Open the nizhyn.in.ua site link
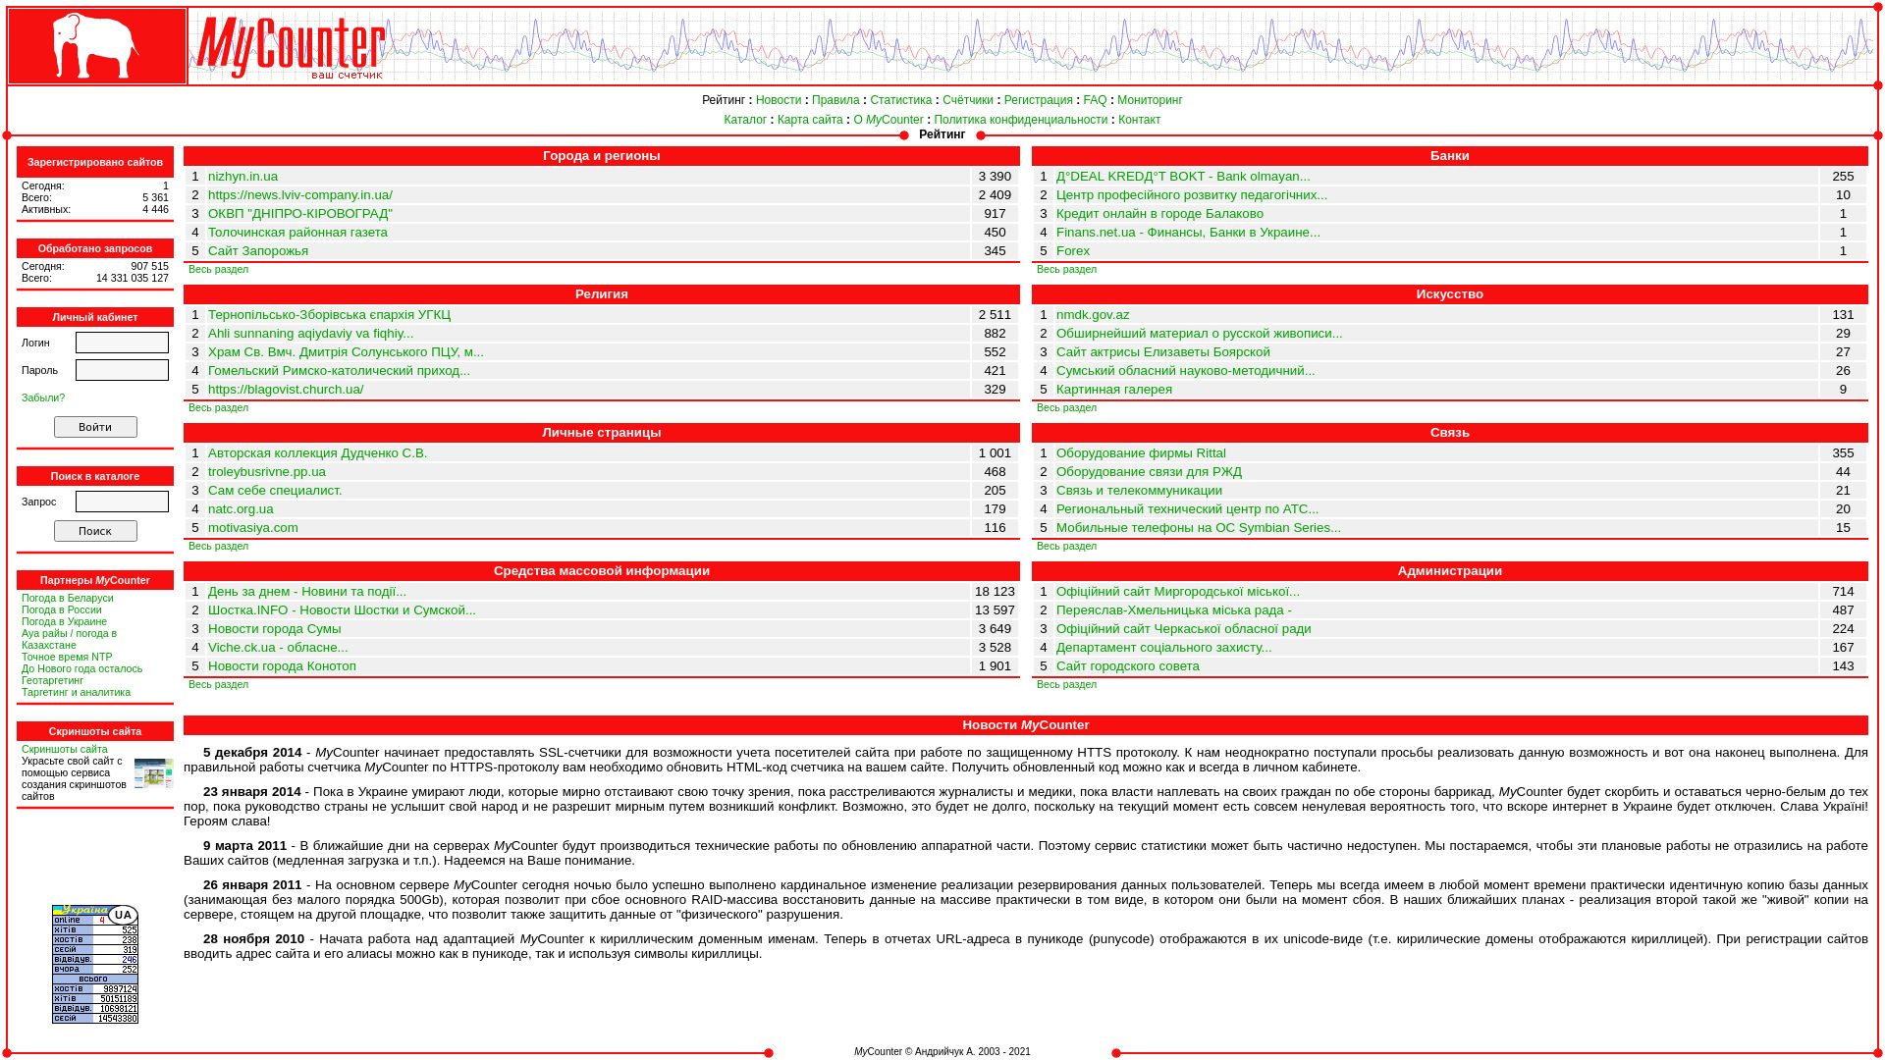The image size is (1885, 1060). pyautogui.click(x=242, y=177)
